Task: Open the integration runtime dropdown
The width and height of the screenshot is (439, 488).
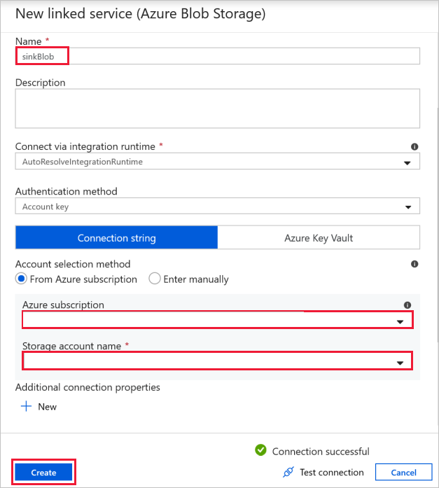Action: pyautogui.click(x=218, y=161)
